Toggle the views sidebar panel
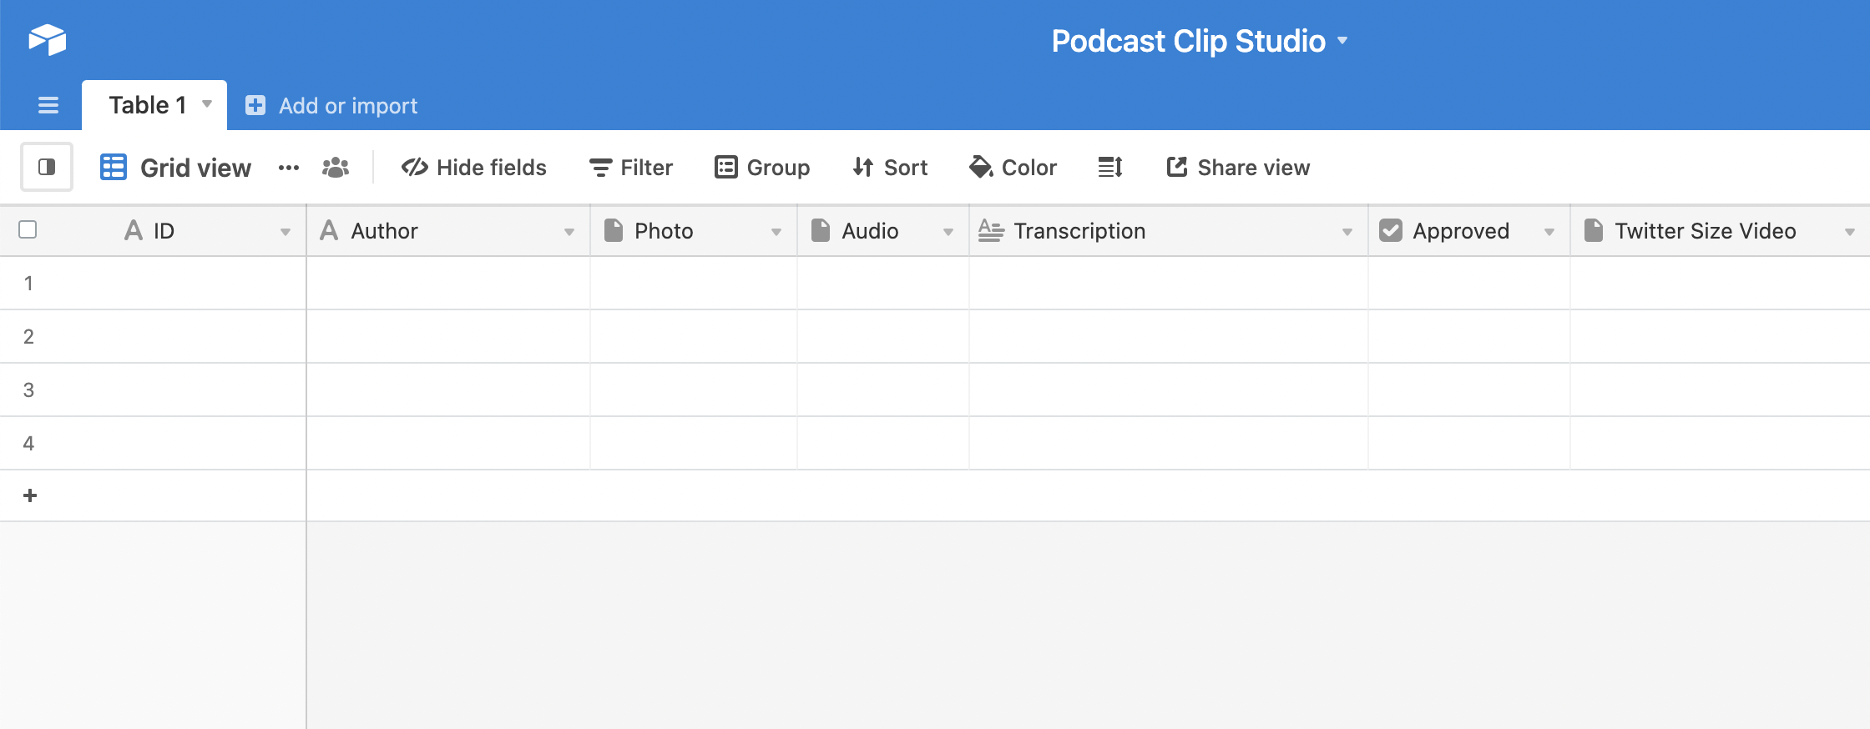Image resolution: width=1870 pixels, height=729 pixels. pyautogui.click(x=47, y=167)
